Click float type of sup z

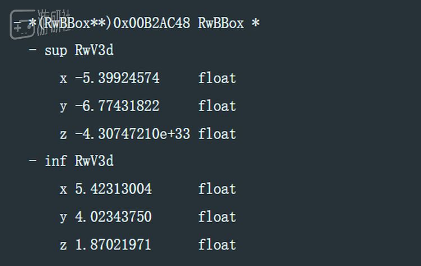tap(217, 134)
